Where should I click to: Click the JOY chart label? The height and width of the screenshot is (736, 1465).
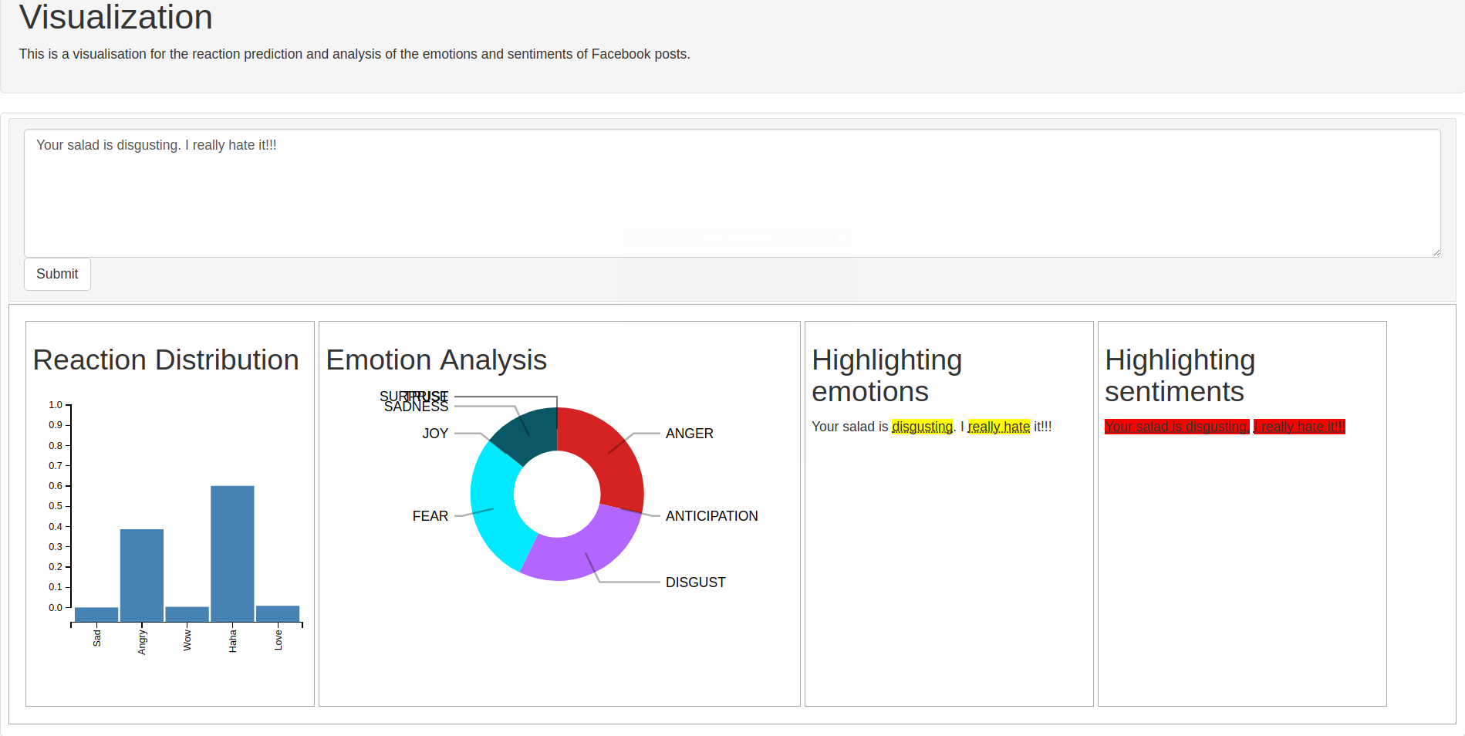[435, 434]
